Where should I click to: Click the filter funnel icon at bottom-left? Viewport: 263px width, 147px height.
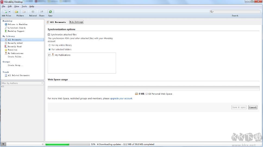coord(3,144)
